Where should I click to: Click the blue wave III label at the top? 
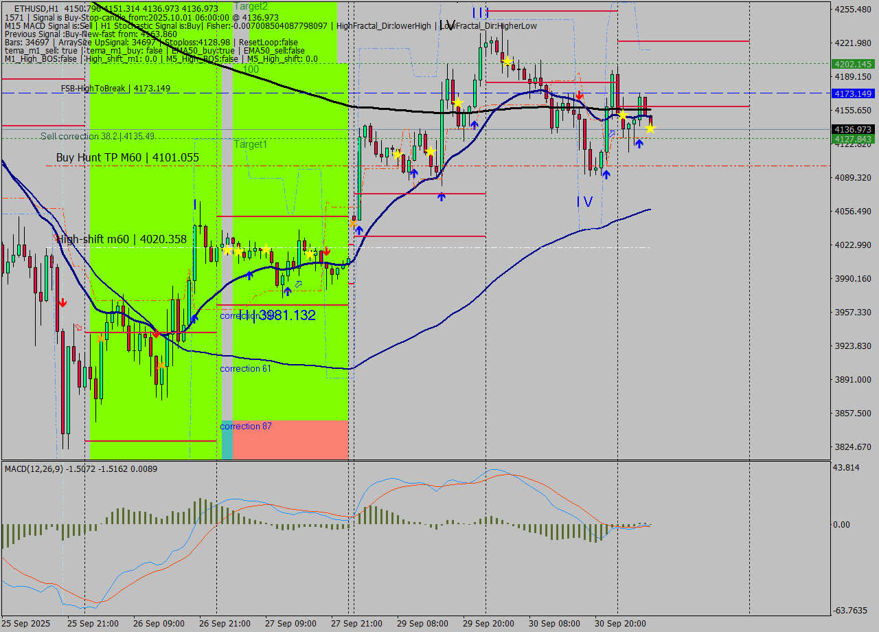pyautogui.click(x=480, y=12)
